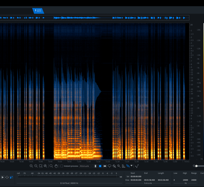
Task: Select the grab and drag hand tool
Action: 56,166
